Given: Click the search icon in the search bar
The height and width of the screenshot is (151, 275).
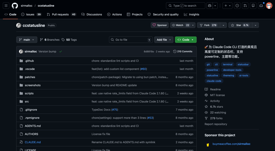Looking at the screenshot, I should click(170, 5).
